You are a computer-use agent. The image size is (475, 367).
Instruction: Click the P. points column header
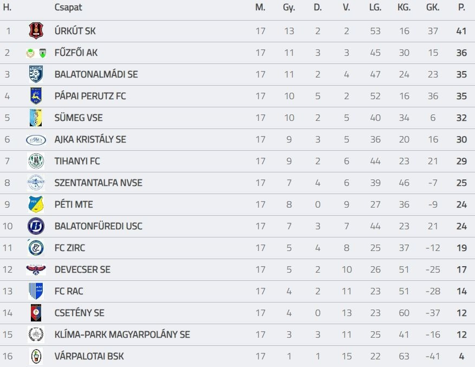click(x=461, y=8)
